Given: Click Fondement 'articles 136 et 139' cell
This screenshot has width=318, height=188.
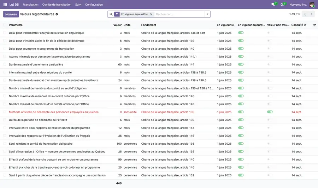Looking at the screenshot, I should 173,33.
